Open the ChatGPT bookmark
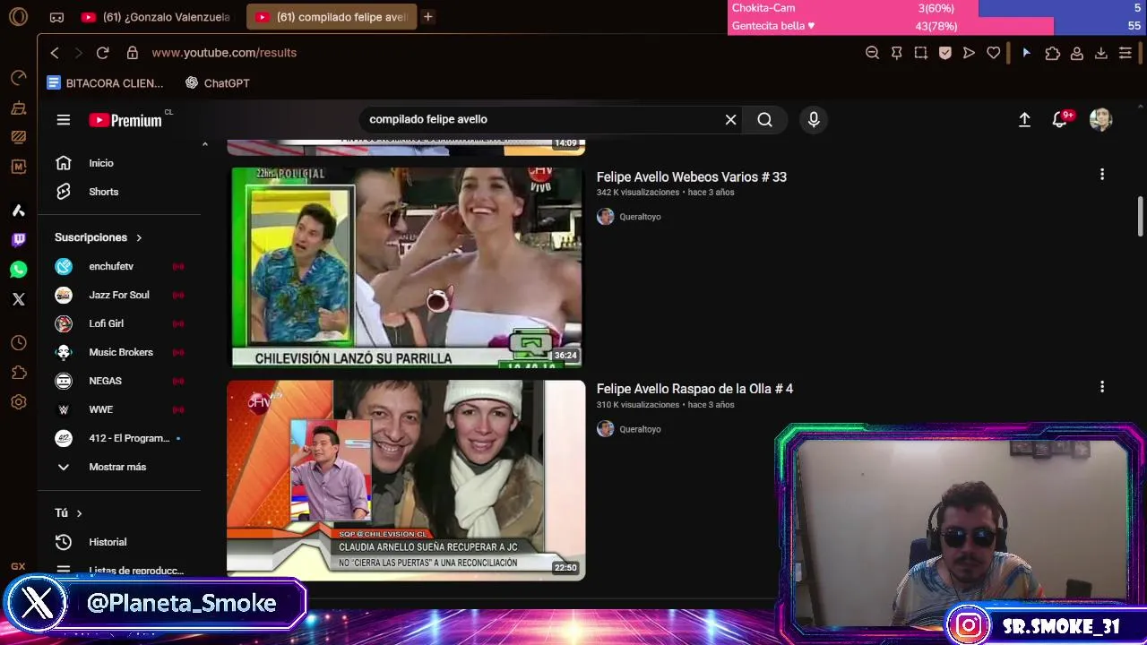Viewport: 1147px width, 645px height. [218, 83]
